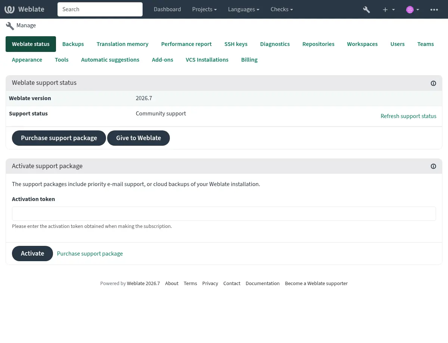
Task: Focus the Search field
Action: point(100,9)
